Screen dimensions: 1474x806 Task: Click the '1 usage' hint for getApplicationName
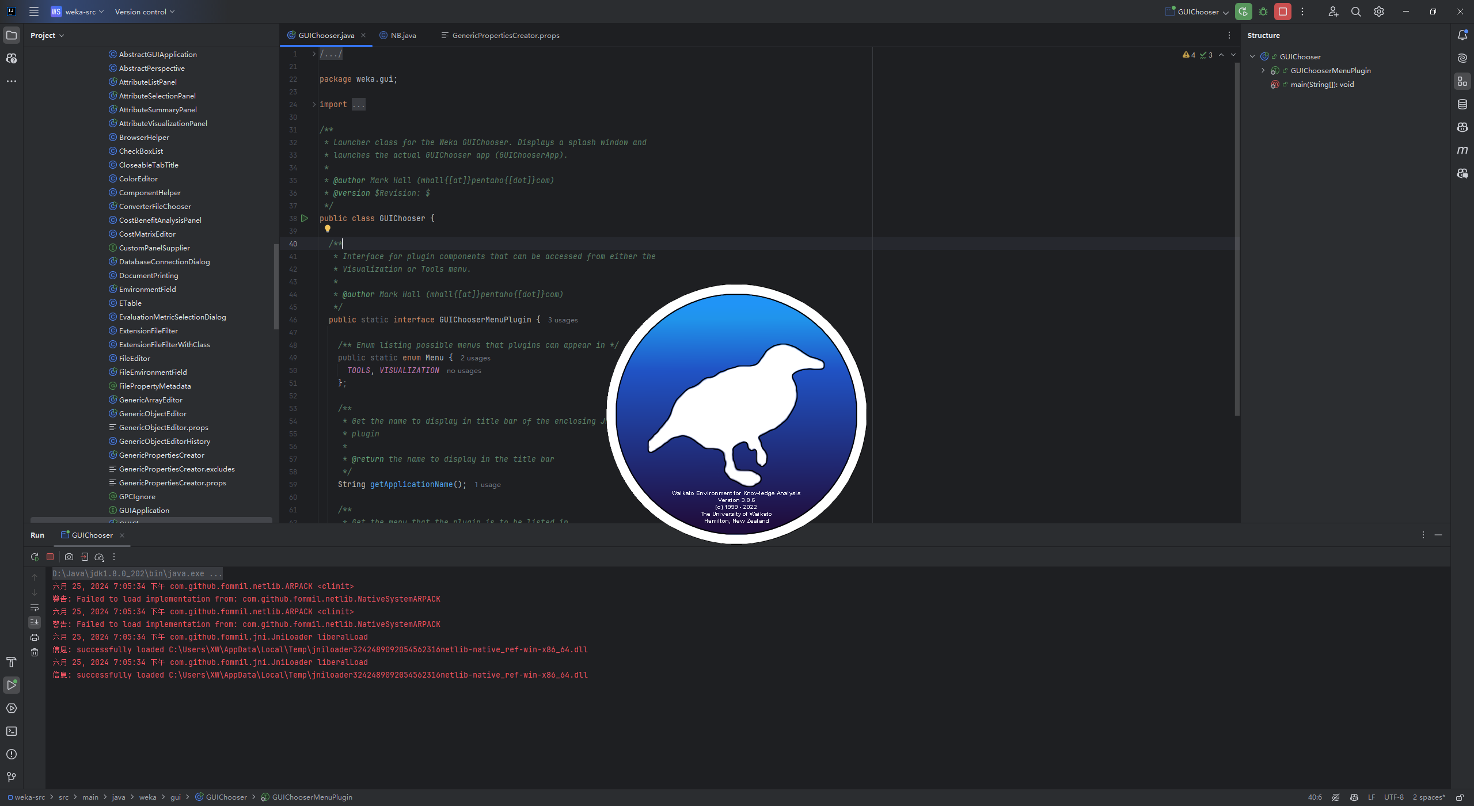coord(487,485)
